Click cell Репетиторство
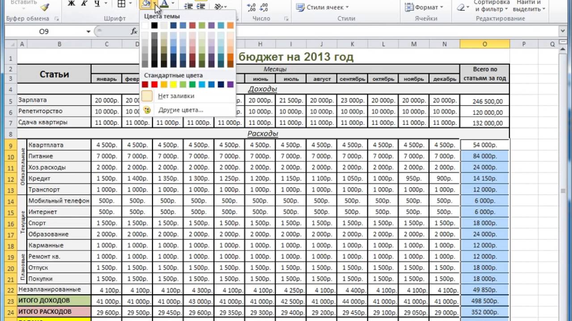 pyautogui.click(x=54, y=111)
